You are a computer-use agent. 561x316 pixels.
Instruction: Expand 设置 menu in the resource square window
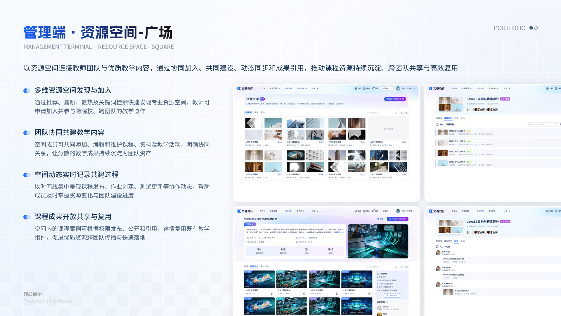[315, 88]
